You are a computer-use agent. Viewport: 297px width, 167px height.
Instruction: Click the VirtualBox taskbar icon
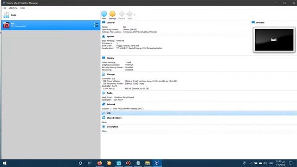[157, 163]
